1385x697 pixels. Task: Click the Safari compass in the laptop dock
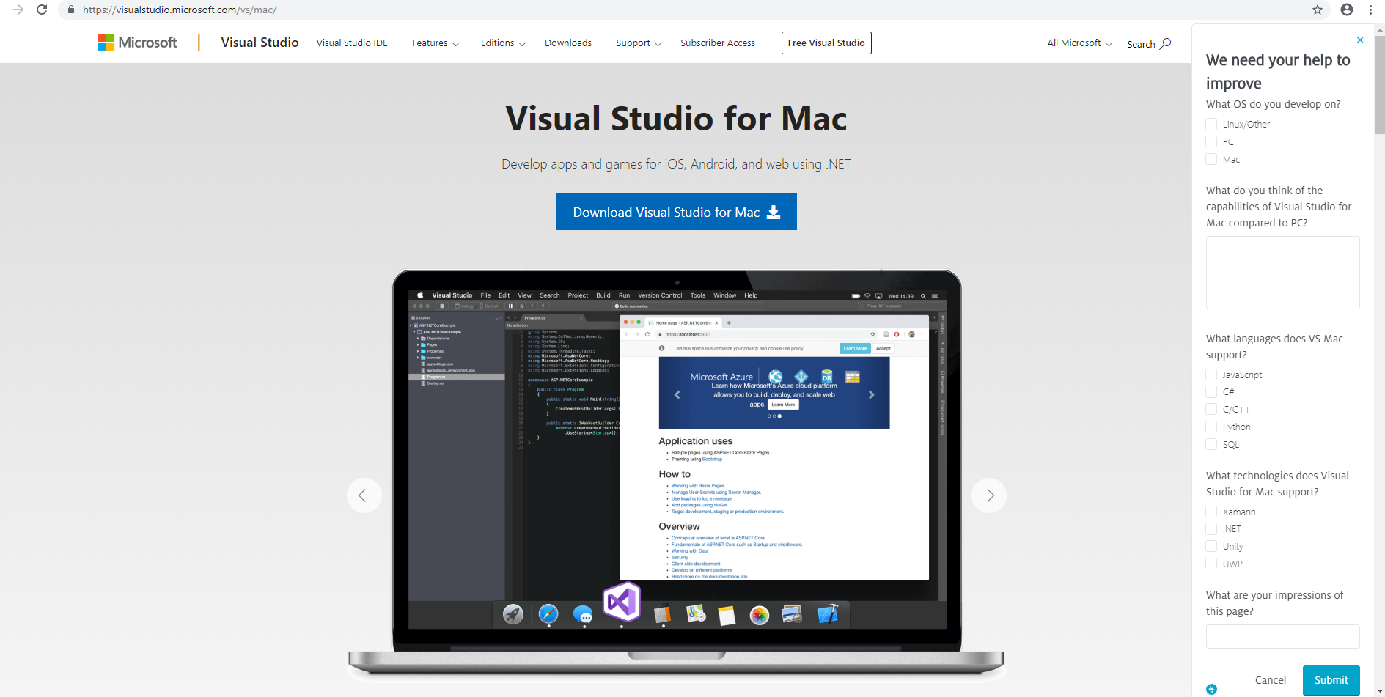tap(548, 614)
